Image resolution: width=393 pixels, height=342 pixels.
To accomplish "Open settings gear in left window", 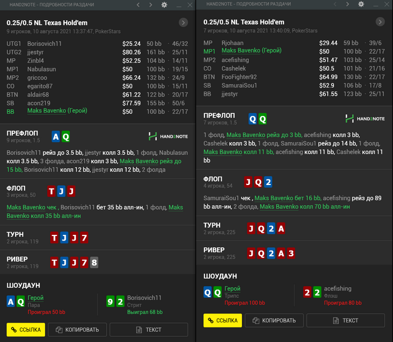I will pos(164,4).
